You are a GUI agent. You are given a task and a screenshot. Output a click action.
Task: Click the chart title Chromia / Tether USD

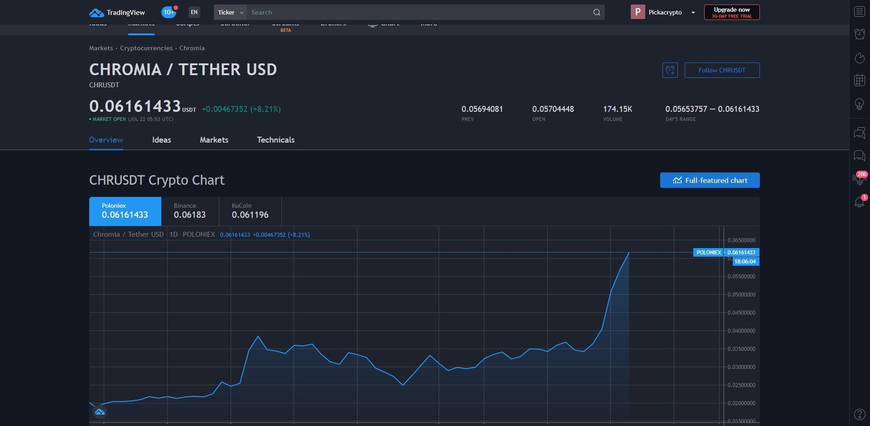[128, 235]
